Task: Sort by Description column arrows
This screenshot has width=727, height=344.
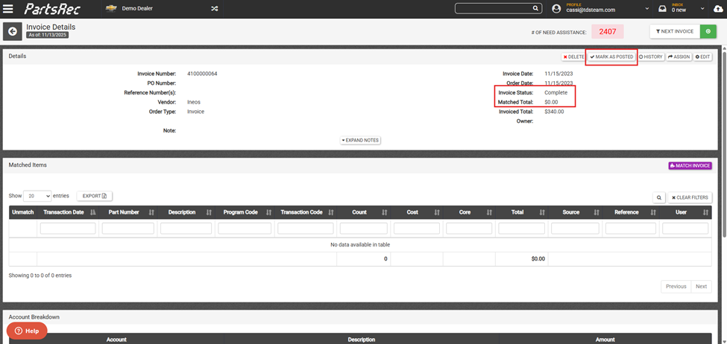Action: pyautogui.click(x=209, y=212)
